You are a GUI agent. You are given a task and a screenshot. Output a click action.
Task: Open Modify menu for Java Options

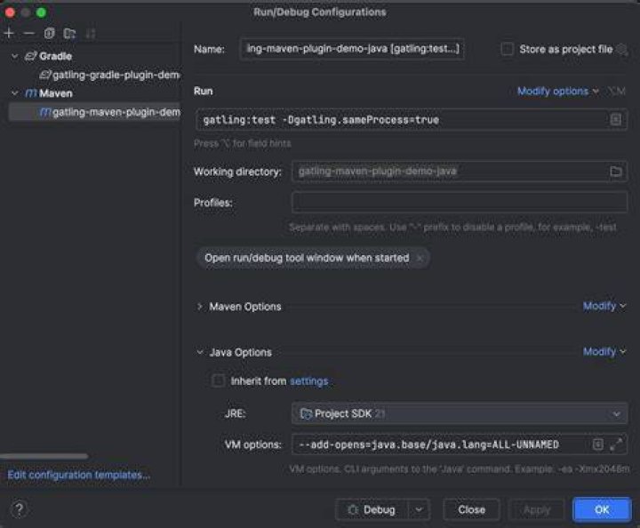tap(604, 351)
